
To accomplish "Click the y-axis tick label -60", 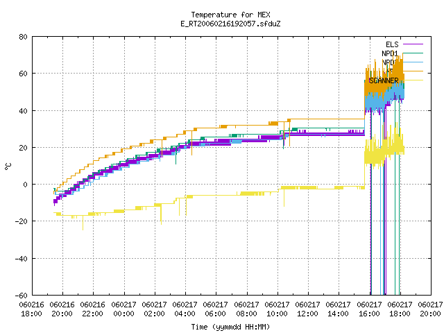I will [x=22, y=296].
